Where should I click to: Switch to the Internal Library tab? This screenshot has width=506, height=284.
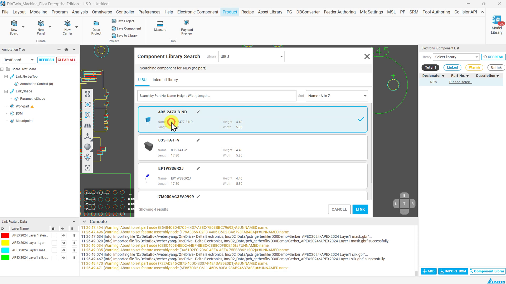pyautogui.click(x=165, y=80)
